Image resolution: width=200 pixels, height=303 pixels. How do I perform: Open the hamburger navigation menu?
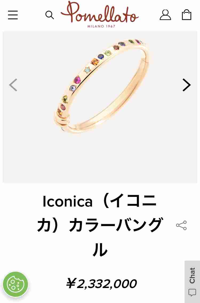(13, 15)
